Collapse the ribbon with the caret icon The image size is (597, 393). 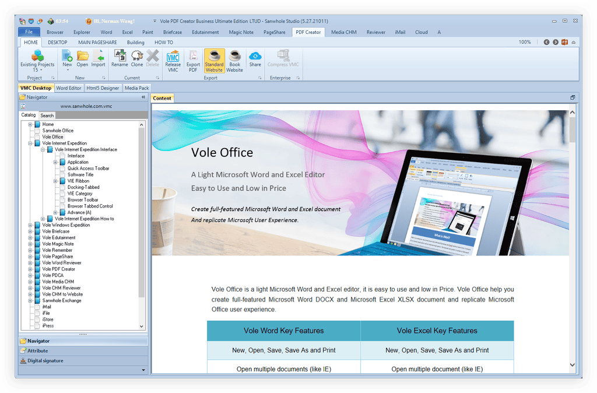pyautogui.click(x=574, y=42)
